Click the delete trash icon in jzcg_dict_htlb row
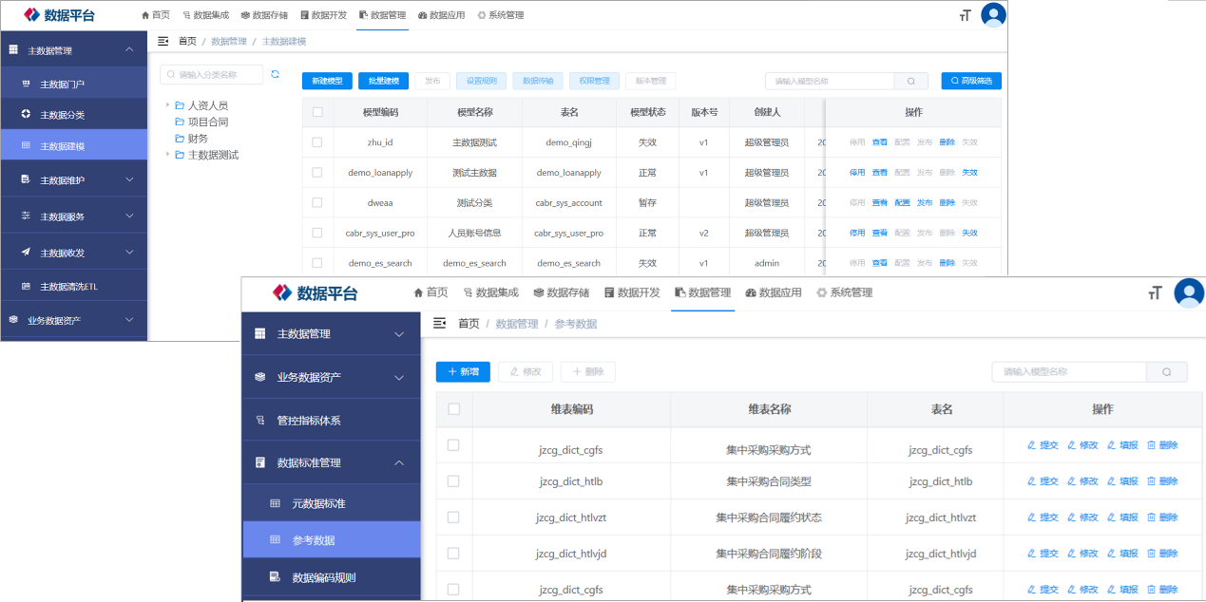 1151,481
